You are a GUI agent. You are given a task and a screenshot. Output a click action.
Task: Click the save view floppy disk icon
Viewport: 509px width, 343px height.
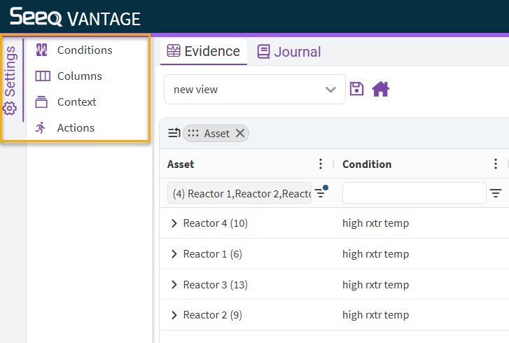357,89
